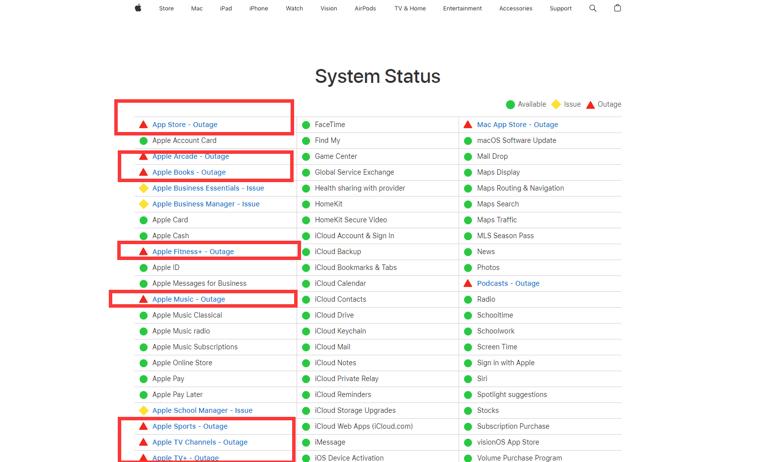Click red triangle beside Apple Fitness+
This screenshot has height=462, width=778.
pyautogui.click(x=144, y=252)
